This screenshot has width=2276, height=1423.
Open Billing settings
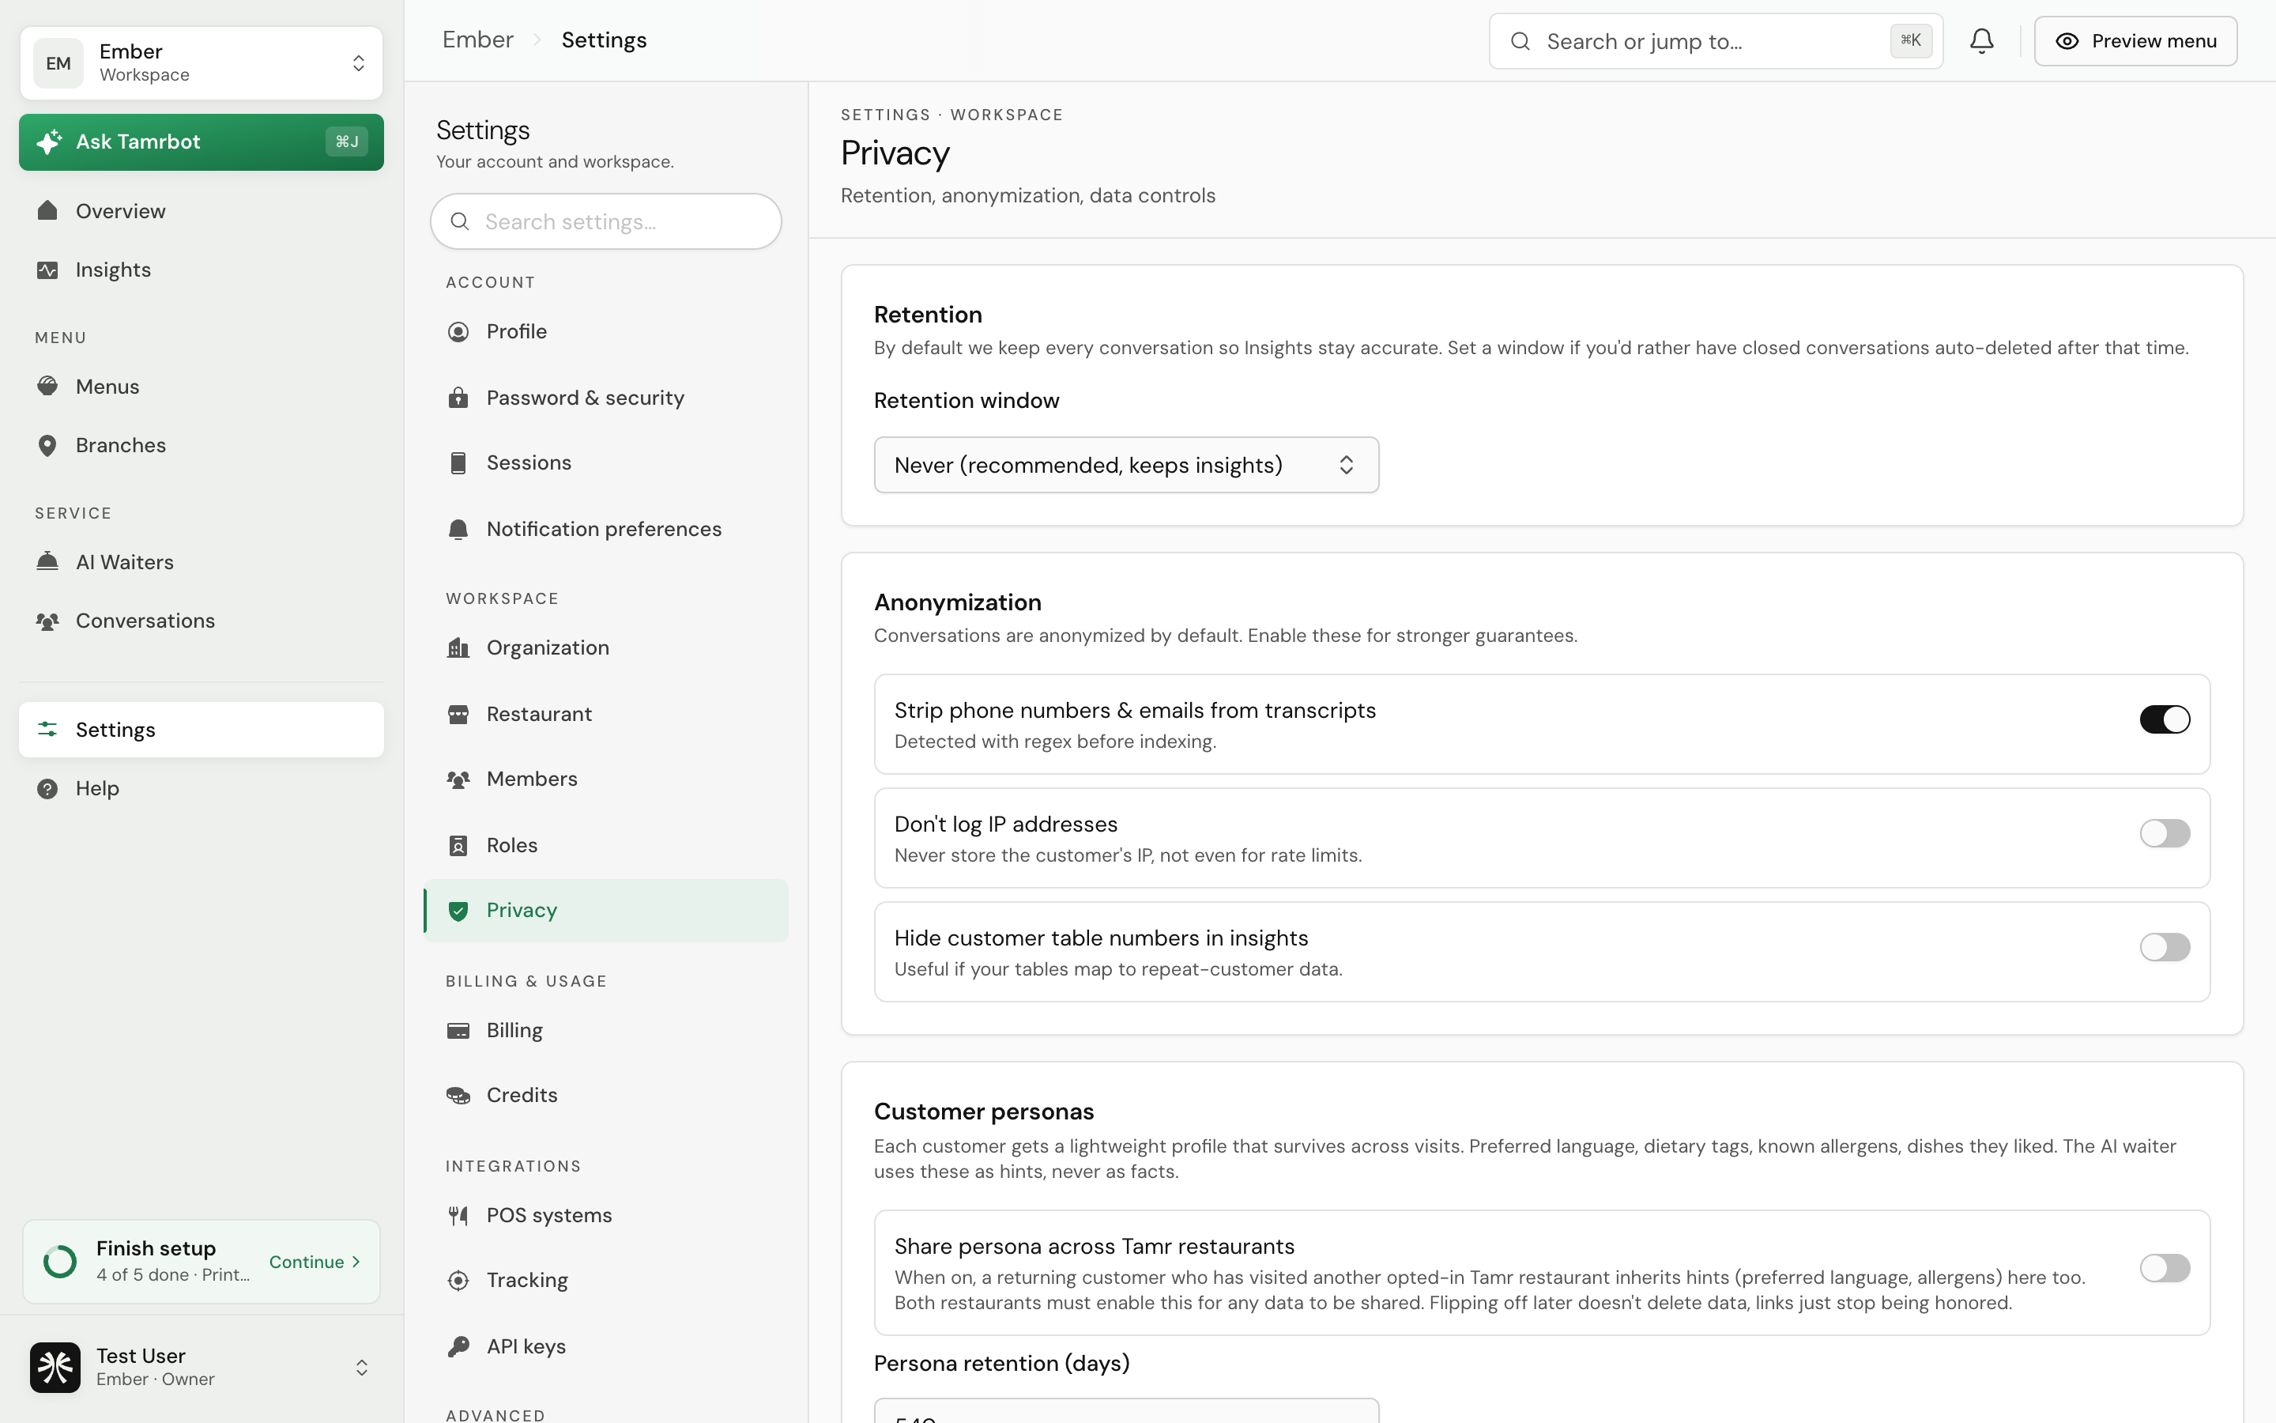[x=605, y=1029]
